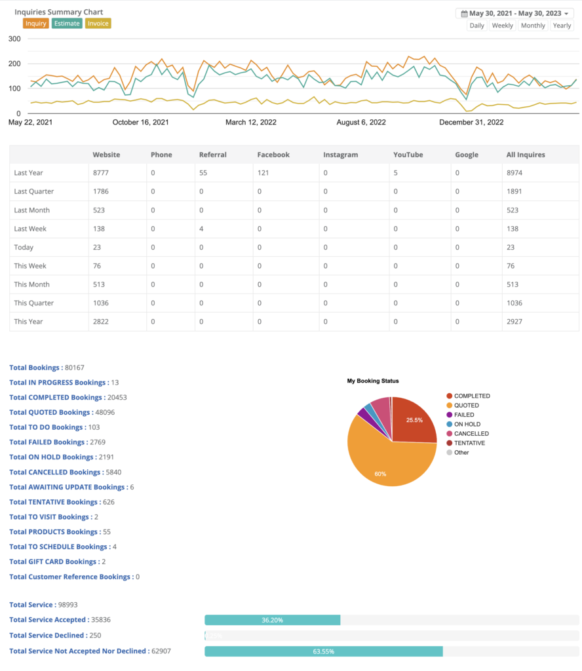Click the Last Month row label
This screenshot has height=671, width=582.
(x=31, y=210)
